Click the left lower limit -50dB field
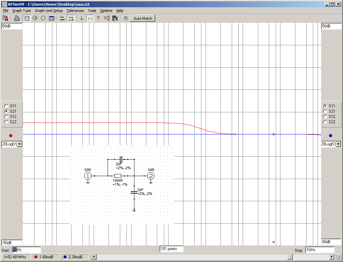 coord(12,243)
